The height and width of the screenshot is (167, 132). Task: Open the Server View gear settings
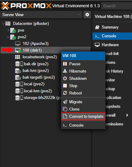click(87, 15)
